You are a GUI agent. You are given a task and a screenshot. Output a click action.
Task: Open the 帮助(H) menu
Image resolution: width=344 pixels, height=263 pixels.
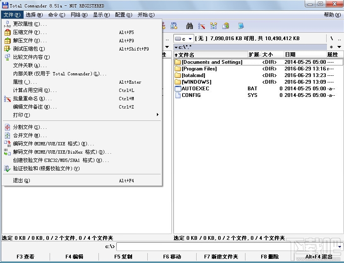(332, 15)
